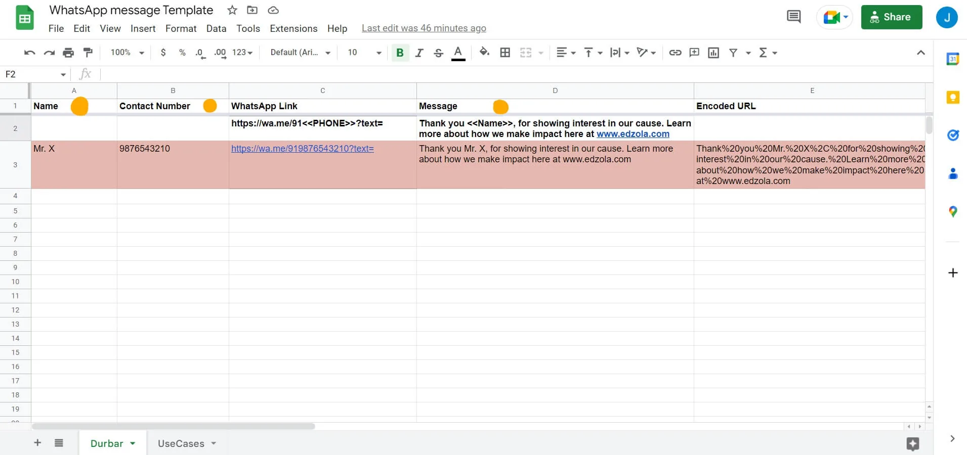The image size is (967, 455).
Task: Click the Print icon
Action: [x=68, y=53]
